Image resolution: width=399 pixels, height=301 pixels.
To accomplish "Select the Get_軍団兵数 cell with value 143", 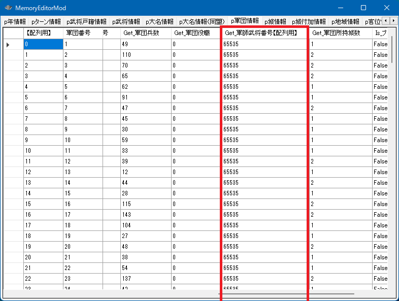I will (145, 215).
